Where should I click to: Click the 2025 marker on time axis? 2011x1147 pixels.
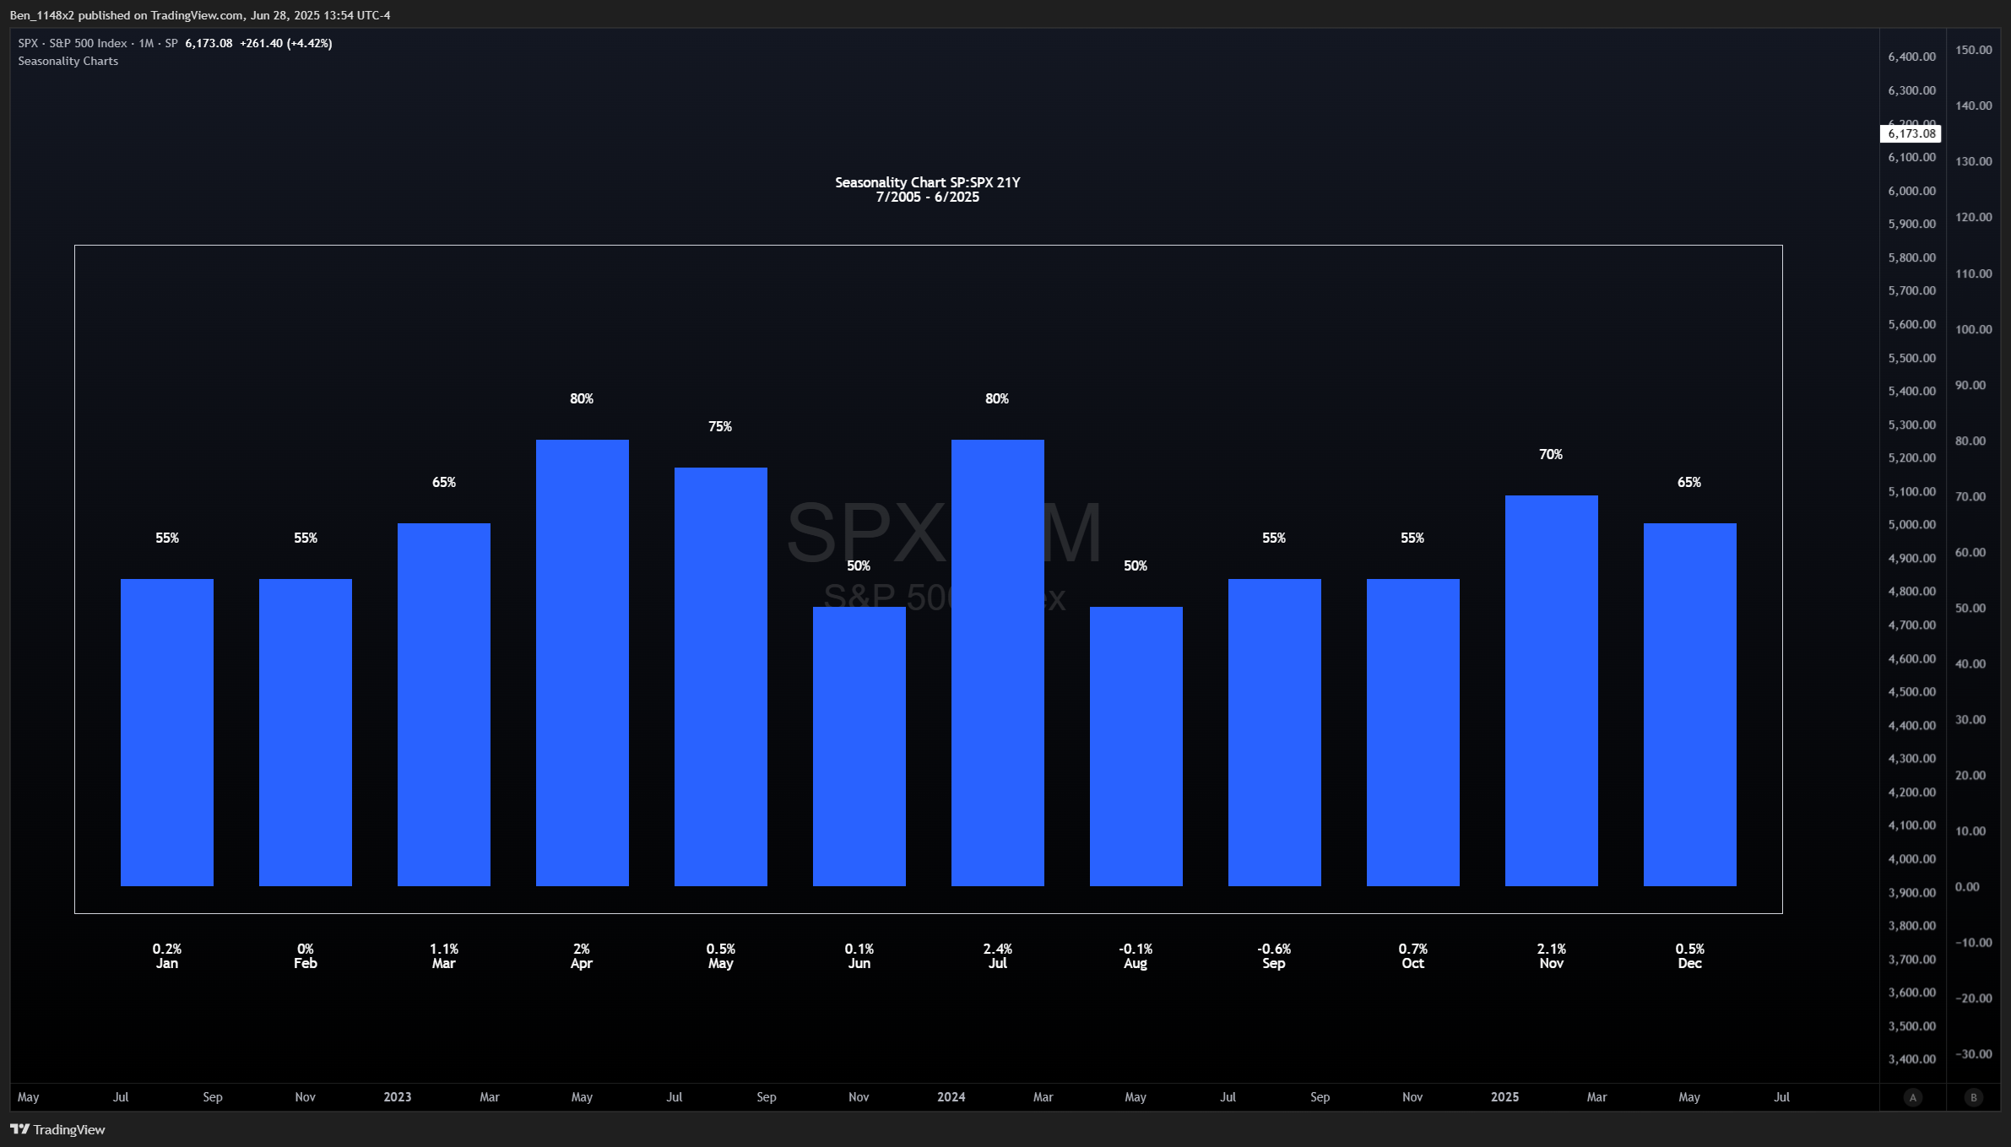(x=1504, y=1097)
